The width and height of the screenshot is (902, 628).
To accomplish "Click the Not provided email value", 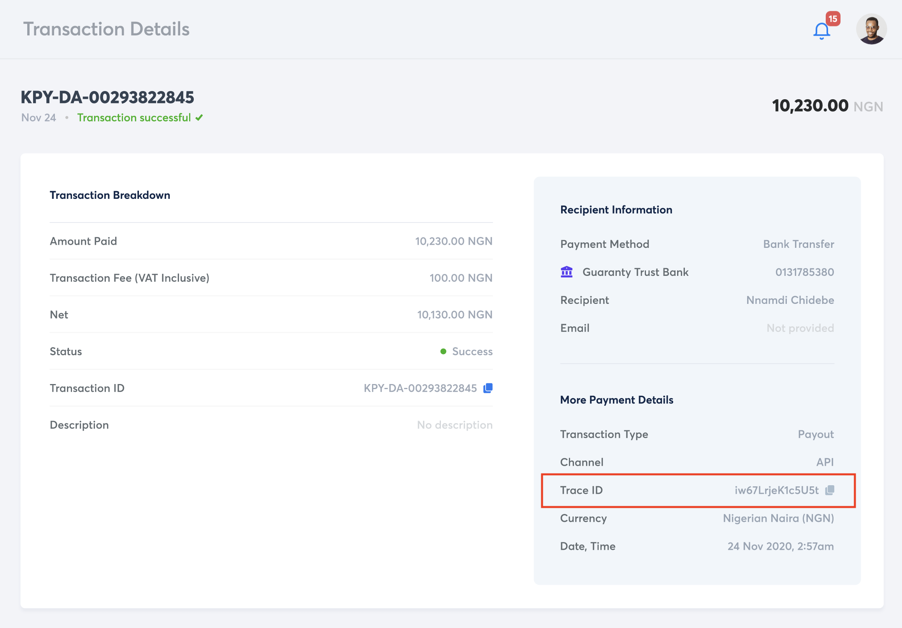I will click(x=800, y=328).
